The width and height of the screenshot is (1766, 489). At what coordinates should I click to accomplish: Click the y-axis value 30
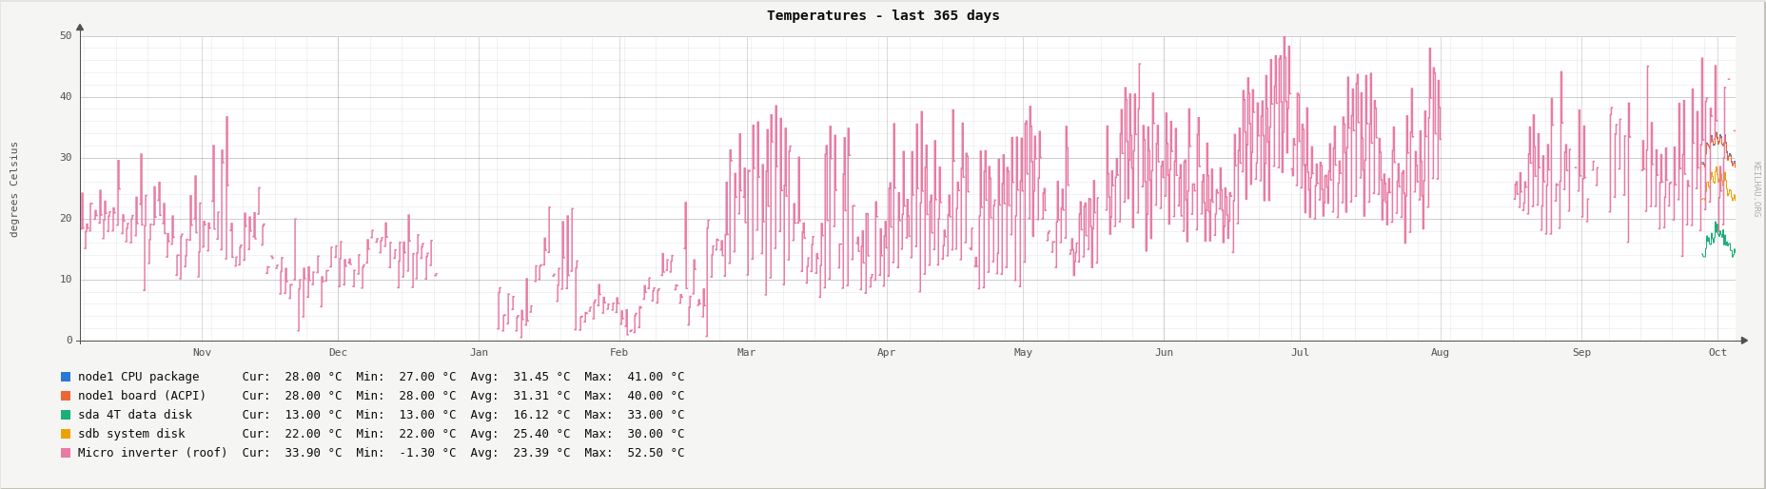pos(66,158)
